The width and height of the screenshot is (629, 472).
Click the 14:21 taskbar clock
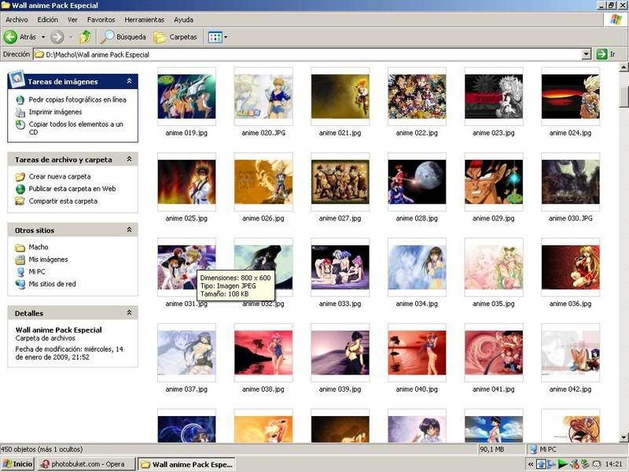(613, 464)
